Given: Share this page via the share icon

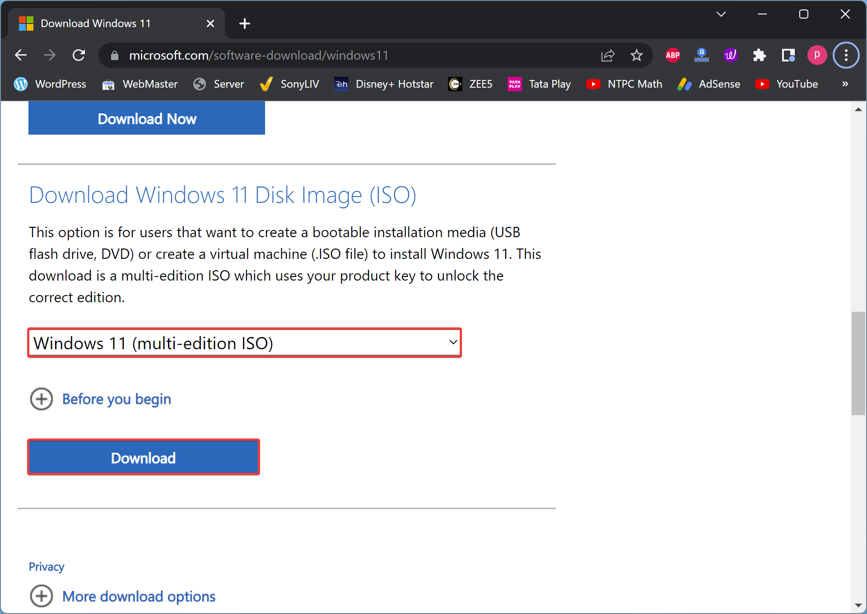Looking at the screenshot, I should (608, 55).
